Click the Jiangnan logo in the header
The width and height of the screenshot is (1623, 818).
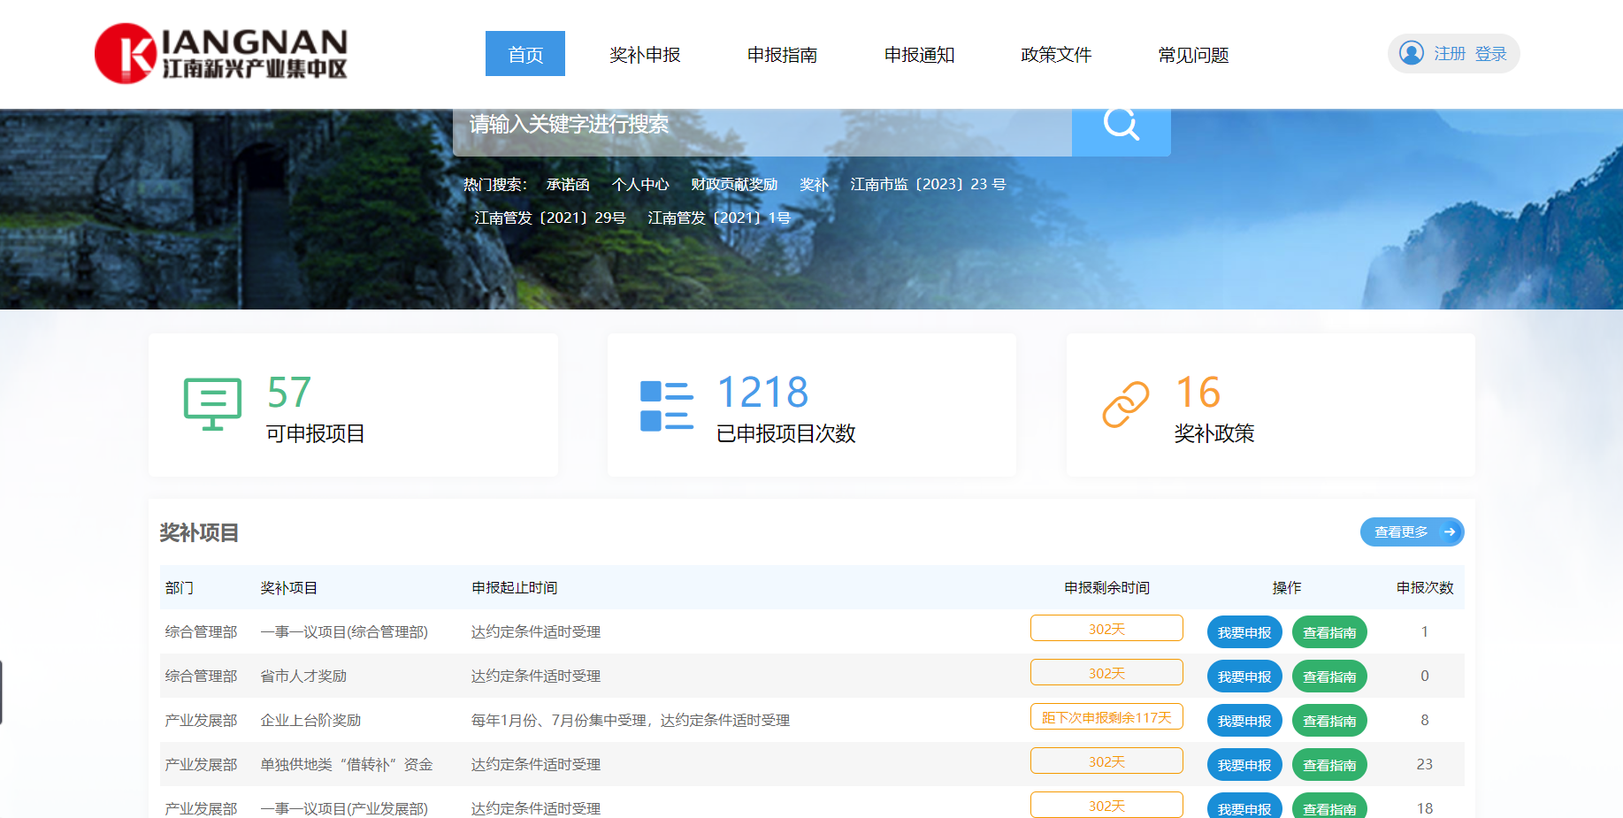pos(221,53)
